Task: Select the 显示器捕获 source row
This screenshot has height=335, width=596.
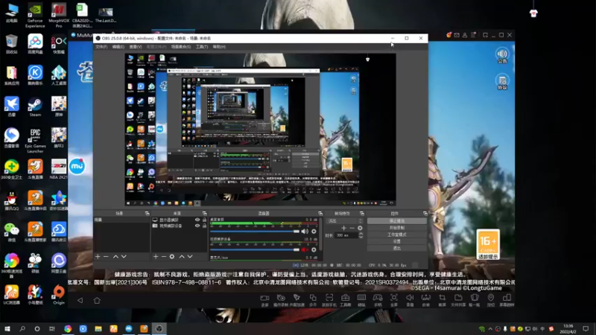Action: pyautogui.click(x=179, y=220)
